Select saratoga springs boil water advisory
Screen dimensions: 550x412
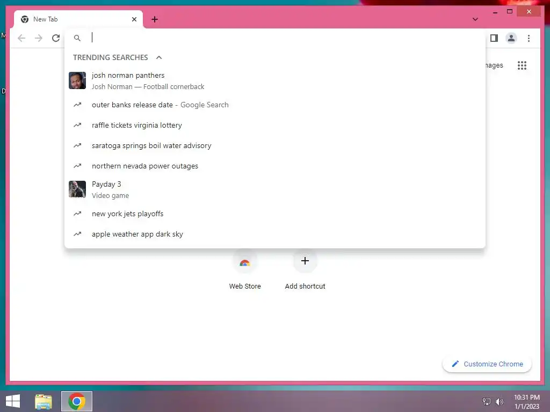click(x=275, y=145)
